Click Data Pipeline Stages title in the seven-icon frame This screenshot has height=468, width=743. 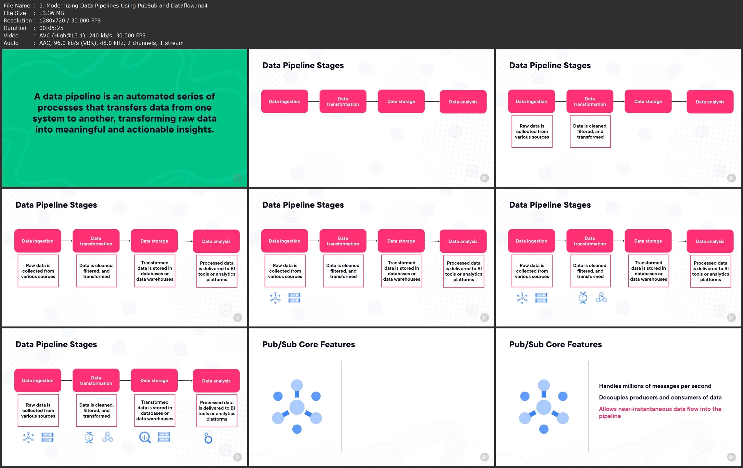56,344
